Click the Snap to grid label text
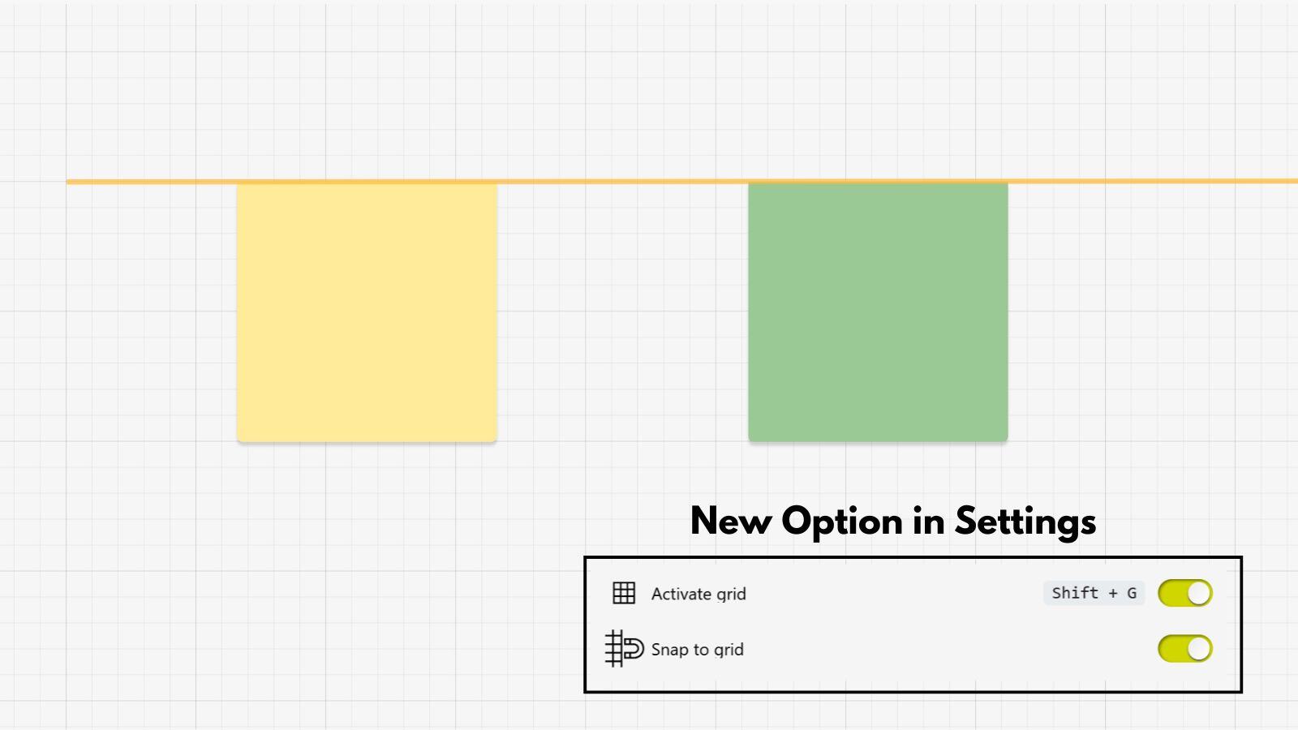Viewport: 1298px width, 730px height. [x=698, y=649]
